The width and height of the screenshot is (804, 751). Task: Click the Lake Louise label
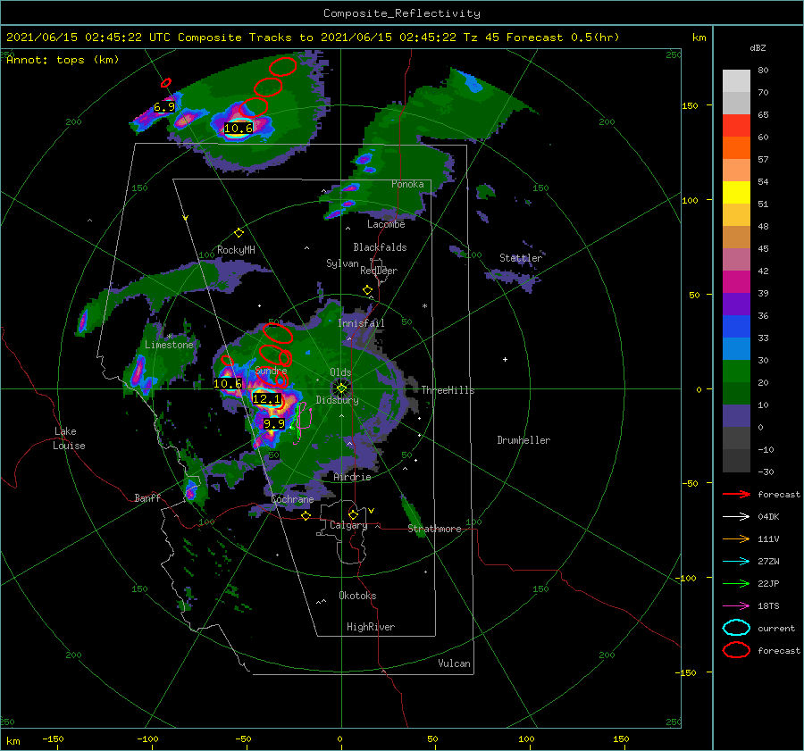click(69, 438)
